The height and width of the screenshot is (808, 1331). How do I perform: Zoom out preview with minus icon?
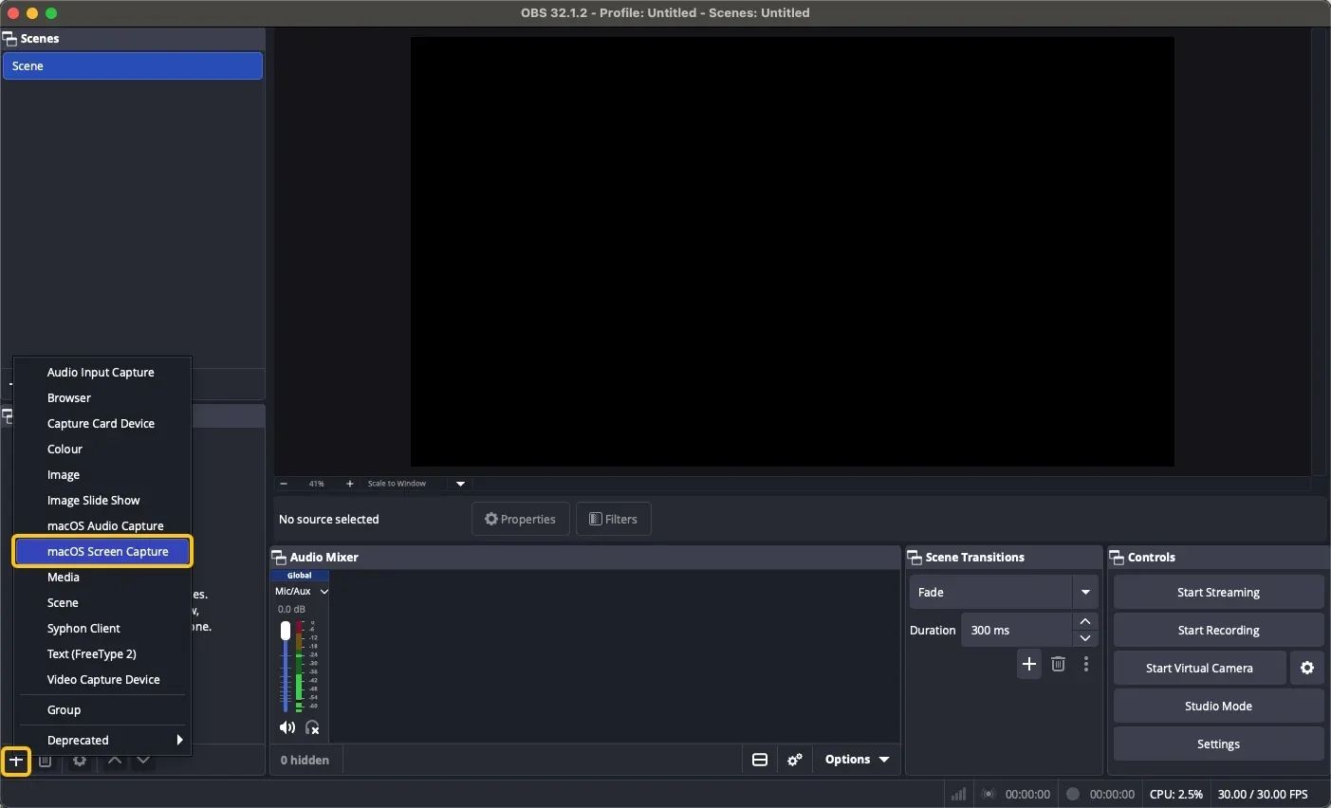pyautogui.click(x=284, y=484)
